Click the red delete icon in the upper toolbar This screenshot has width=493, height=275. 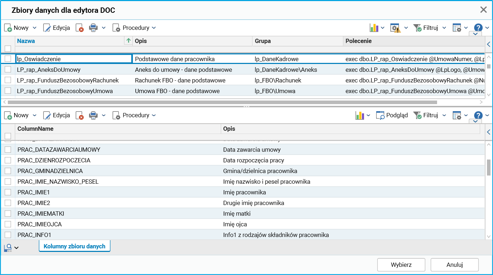(79, 28)
